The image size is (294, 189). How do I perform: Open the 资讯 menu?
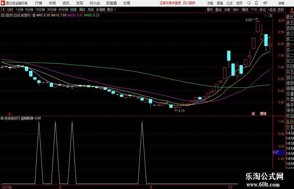tap(66, 3)
